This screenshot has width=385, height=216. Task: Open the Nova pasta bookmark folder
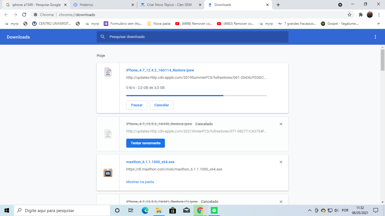click(x=159, y=24)
